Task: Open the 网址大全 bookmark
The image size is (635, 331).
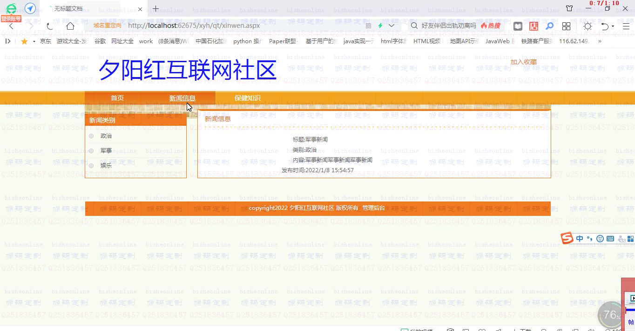Action: (x=122, y=41)
